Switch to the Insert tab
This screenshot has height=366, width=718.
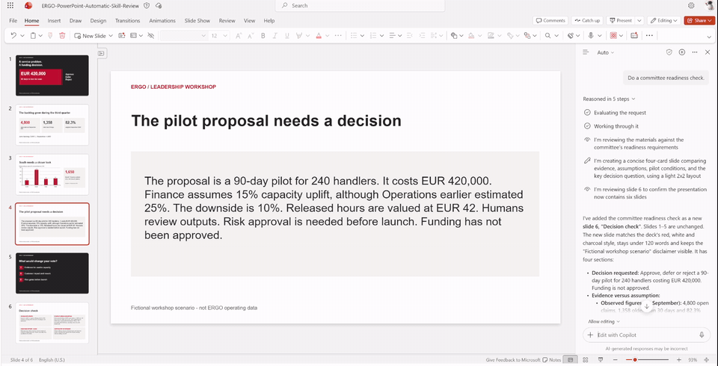point(54,21)
